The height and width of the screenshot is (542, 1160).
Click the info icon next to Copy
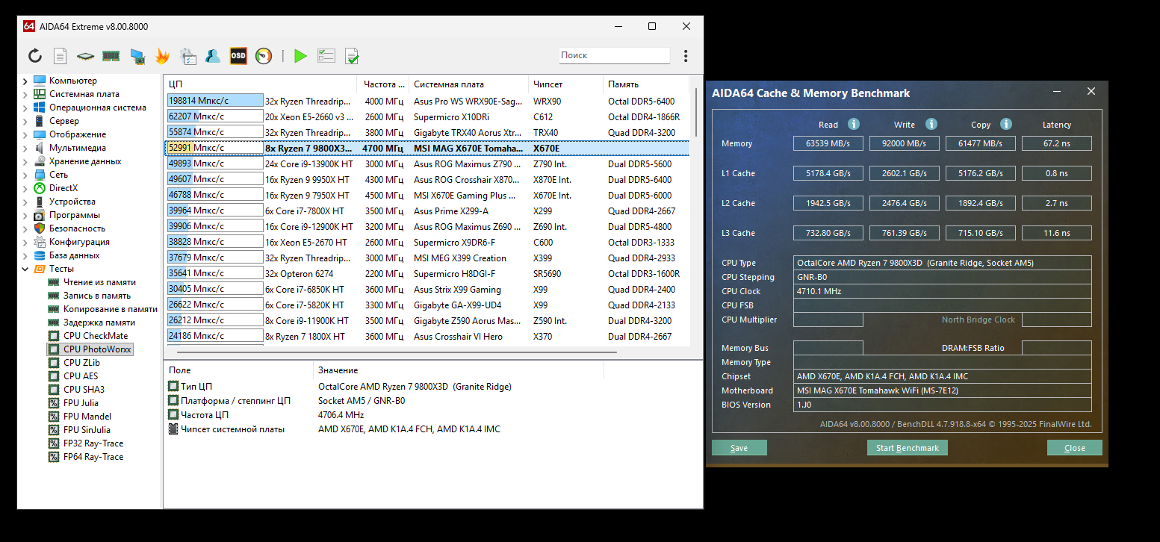pos(1006,124)
